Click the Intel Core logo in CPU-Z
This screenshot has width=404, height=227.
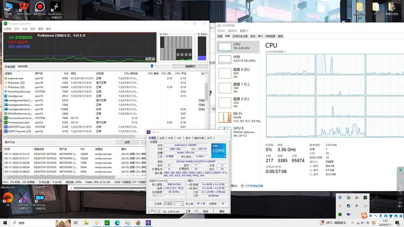pyautogui.click(x=218, y=150)
